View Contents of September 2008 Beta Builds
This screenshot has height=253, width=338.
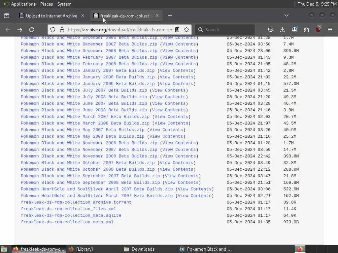[x=182, y=183]
